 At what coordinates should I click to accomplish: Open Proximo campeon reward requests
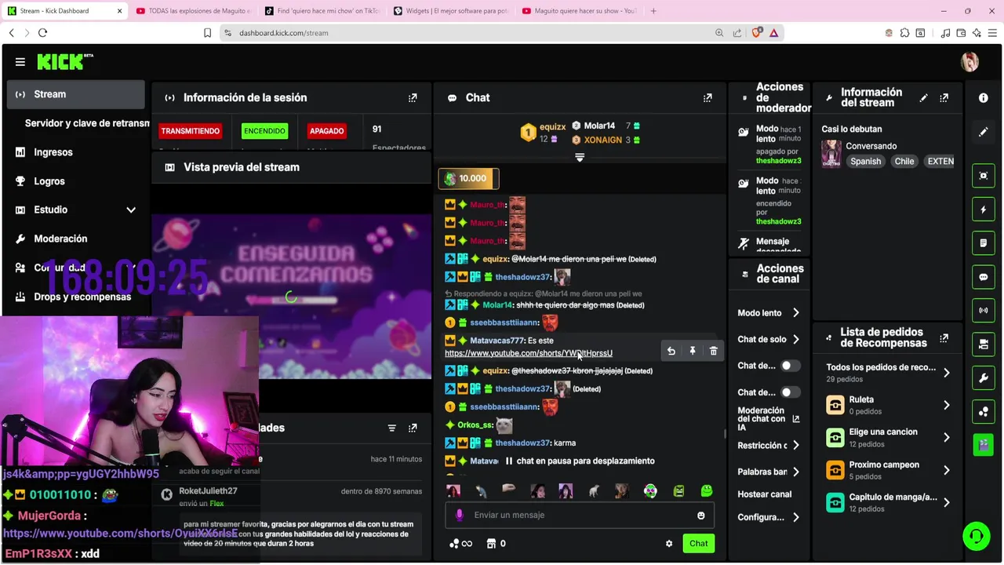[888, 470]
